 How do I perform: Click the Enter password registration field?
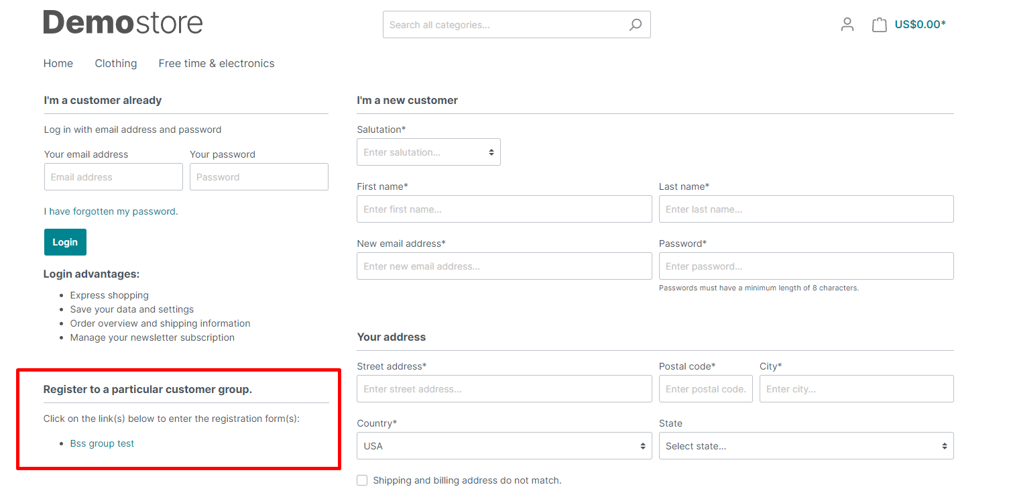coord(807,266)
